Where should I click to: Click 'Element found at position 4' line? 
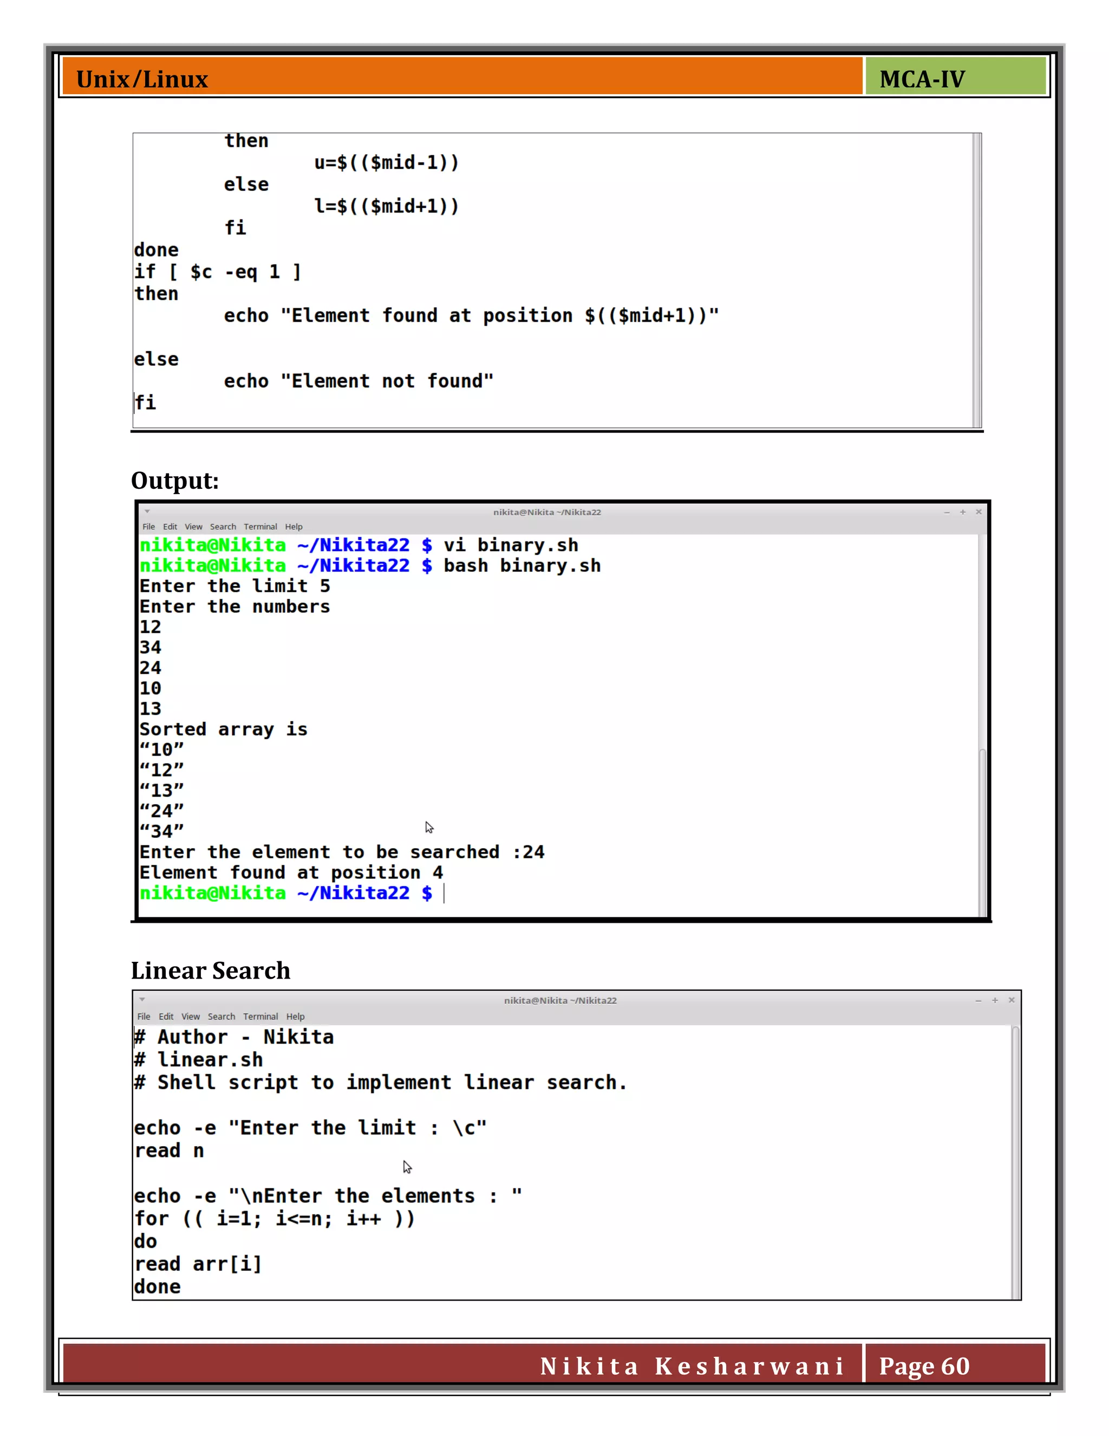click(291, 872)
